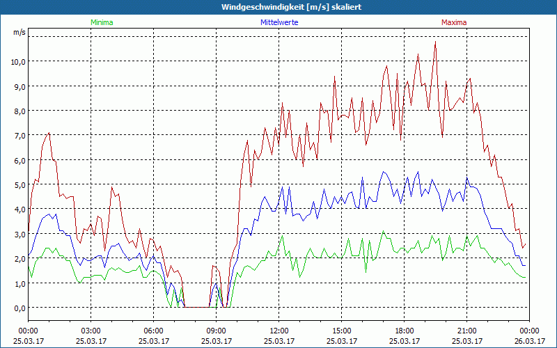Click the m/s axis unit label
Viewport: 557px width, 348px height.
click(19, 32)
